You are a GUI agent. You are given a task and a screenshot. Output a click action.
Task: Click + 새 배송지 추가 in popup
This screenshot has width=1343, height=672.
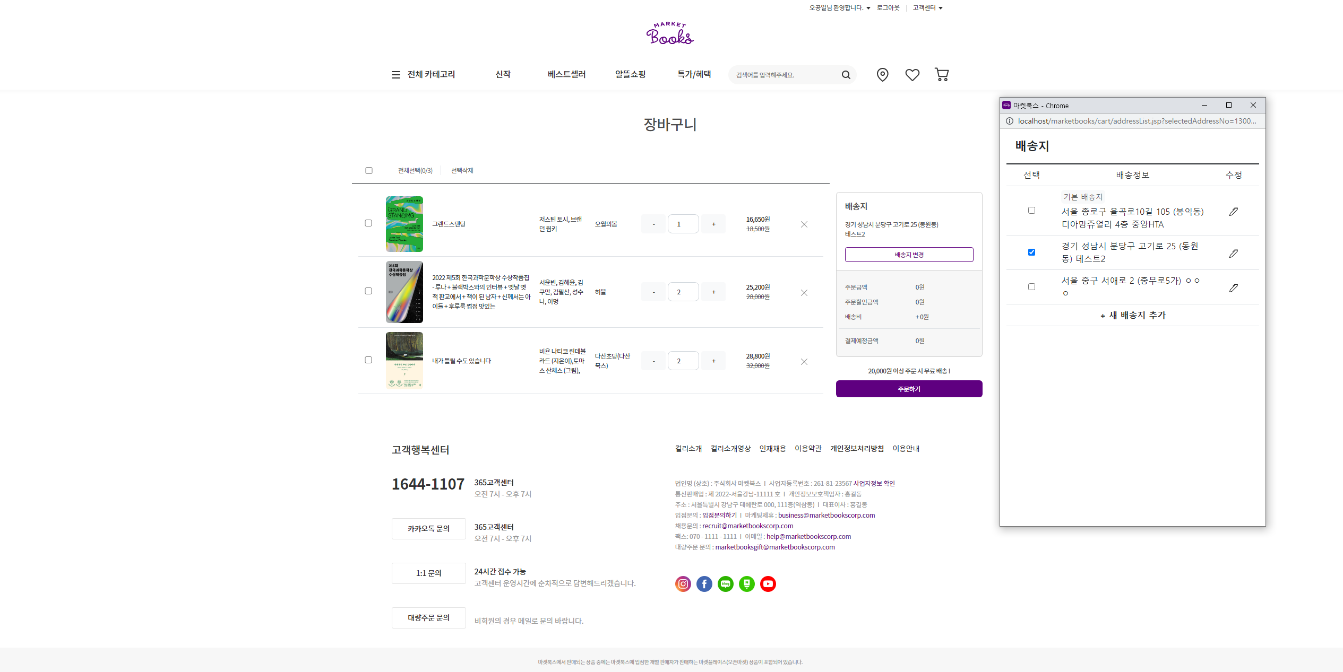(1132, 316)
